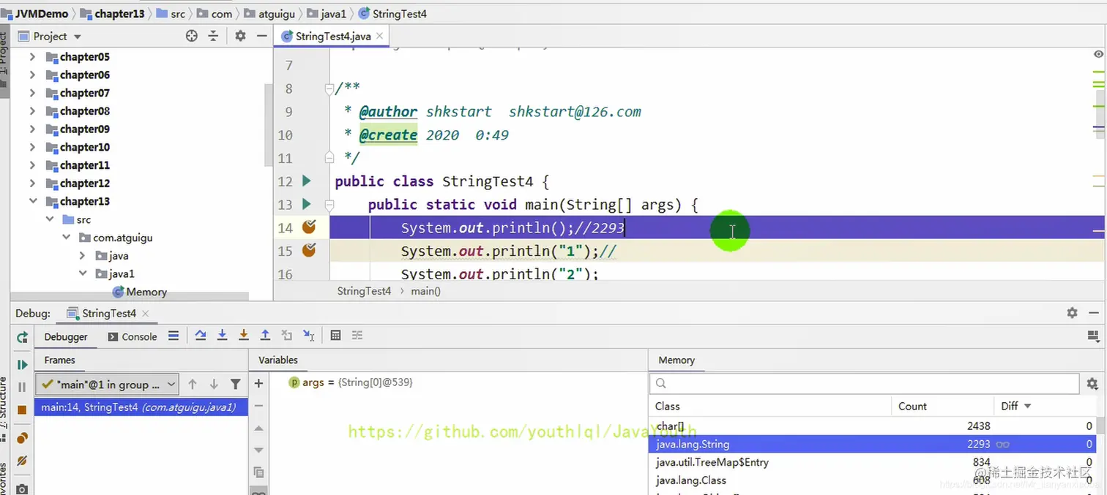The height and width of the screenshot is (495, 1107).
Task: Rerun StringTest4 debug session
Action: click(22, 337)
